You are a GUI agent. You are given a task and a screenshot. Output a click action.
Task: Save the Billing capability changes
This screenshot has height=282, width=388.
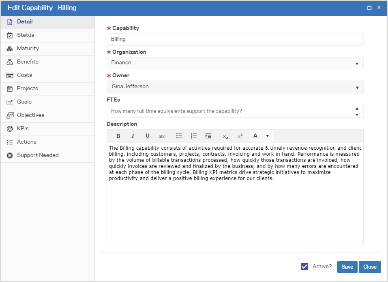347,267
